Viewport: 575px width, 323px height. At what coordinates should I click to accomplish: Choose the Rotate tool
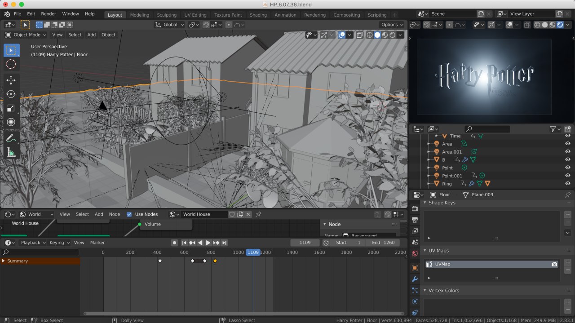[x=11, y=94]
